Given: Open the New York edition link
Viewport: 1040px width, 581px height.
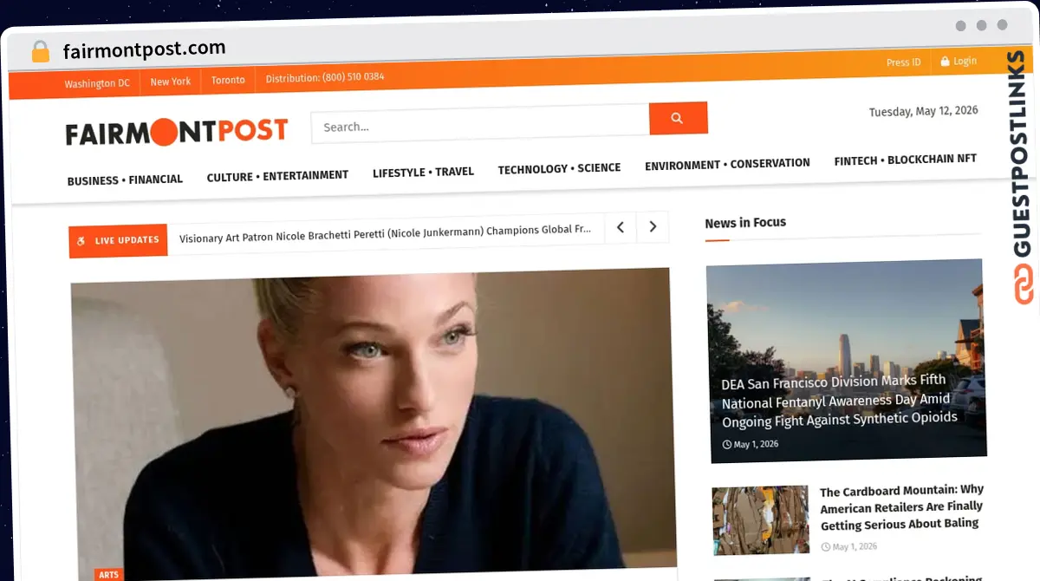Looking at the screenshot, I should click(171, 82).
